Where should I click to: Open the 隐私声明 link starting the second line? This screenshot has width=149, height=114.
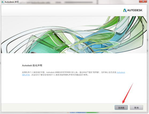click(x=26, y=75)
